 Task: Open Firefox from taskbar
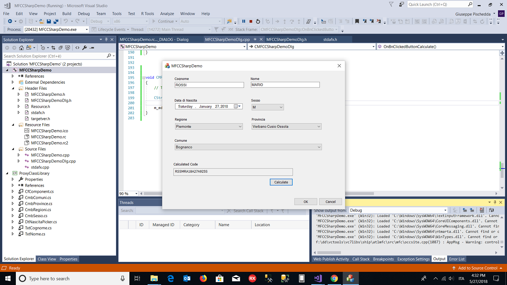pyautogui.click(x=203, y=279)
